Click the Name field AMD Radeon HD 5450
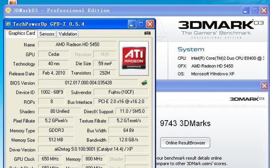 [77, 45]
